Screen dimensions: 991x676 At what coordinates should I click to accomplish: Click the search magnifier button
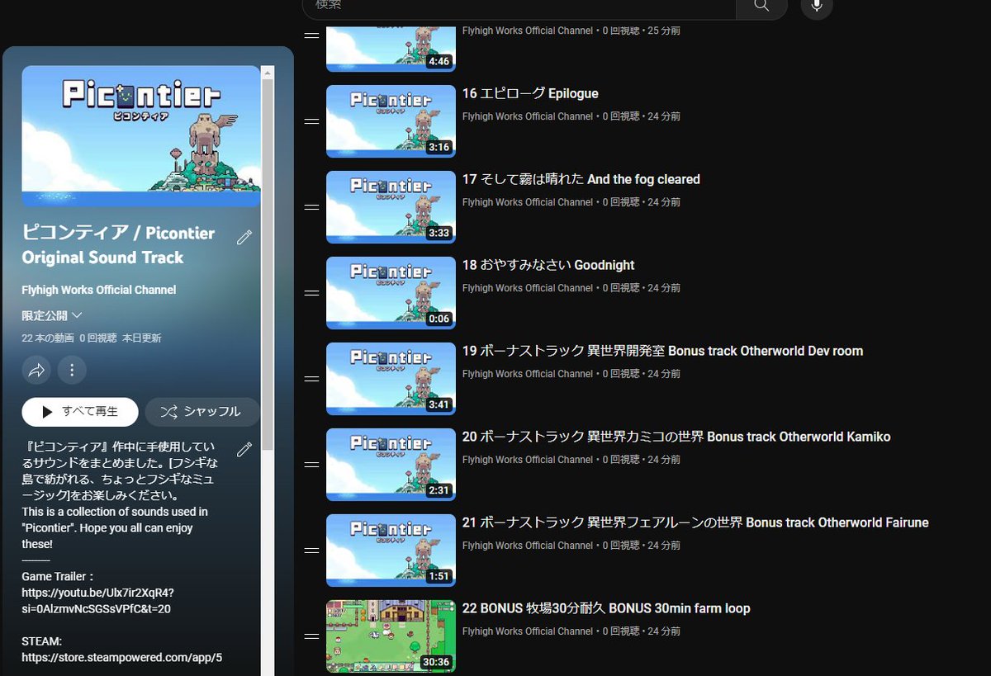[761, 6]
